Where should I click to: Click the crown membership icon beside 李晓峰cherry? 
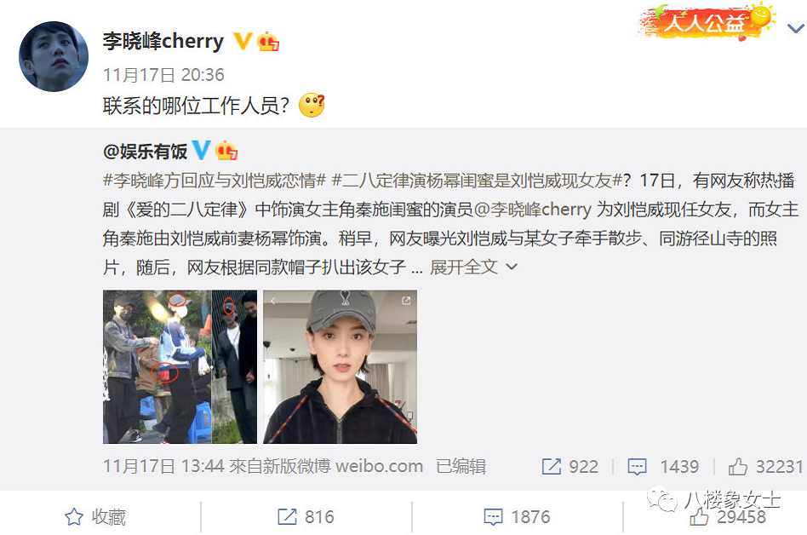(x=268, y=41)
